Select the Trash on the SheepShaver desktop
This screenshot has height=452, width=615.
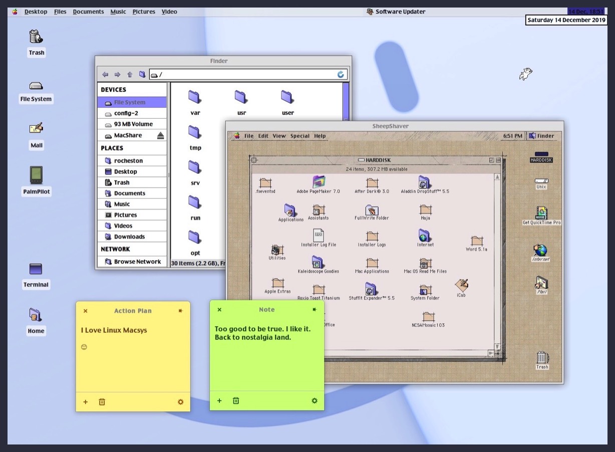pyautogui.click(x=542, y=357)
